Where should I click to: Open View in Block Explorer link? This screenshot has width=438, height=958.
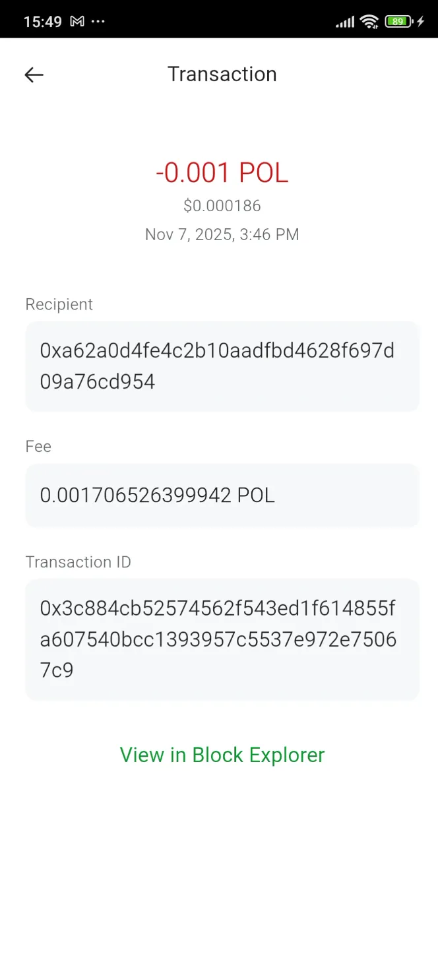click(222, 755)
